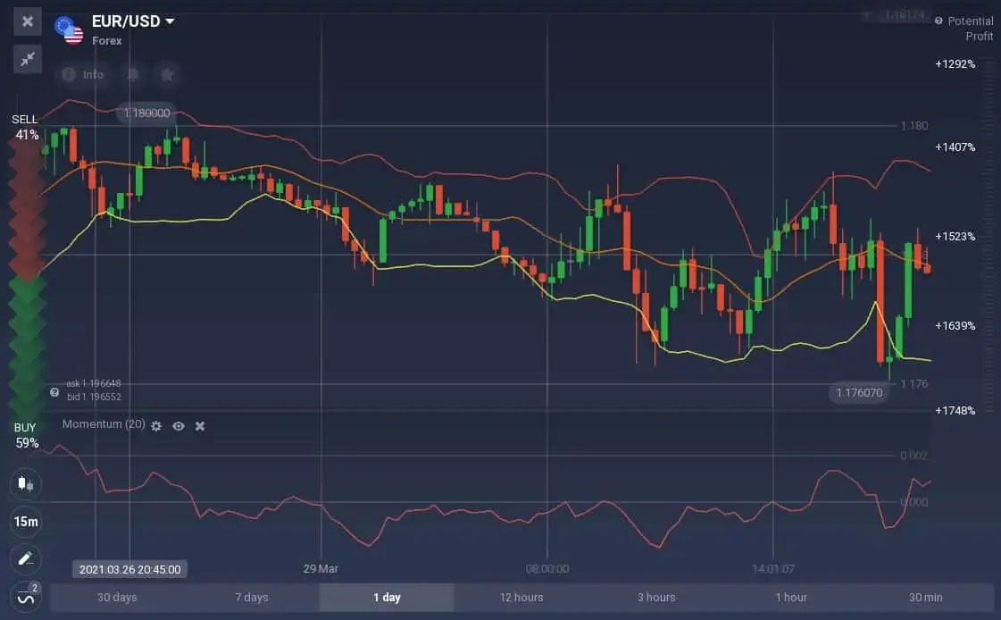The image size is (1001, 620).
Task: Click the Info button
Action: point(81,75)
